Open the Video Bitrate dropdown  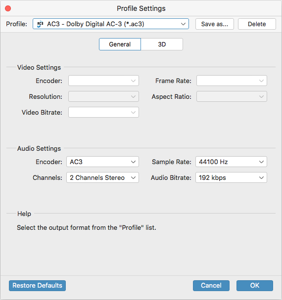click(103, 112)
